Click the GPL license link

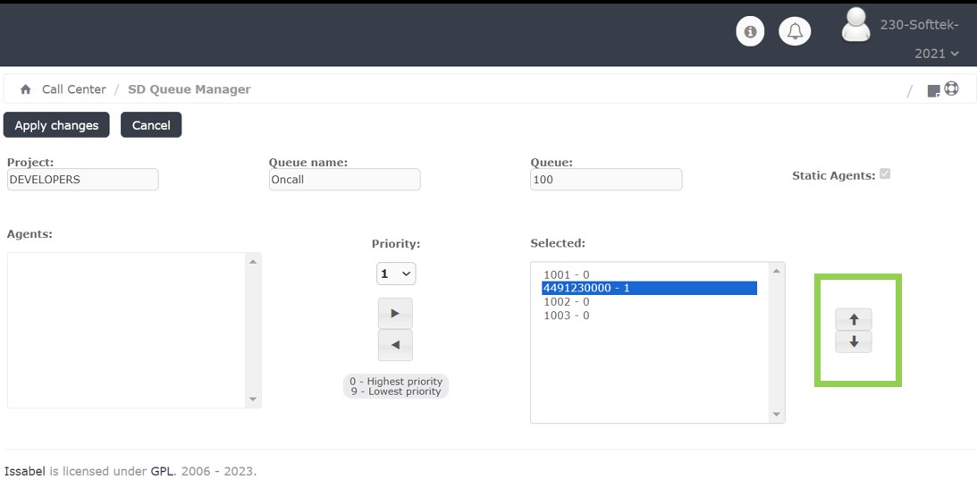[162, 471]
